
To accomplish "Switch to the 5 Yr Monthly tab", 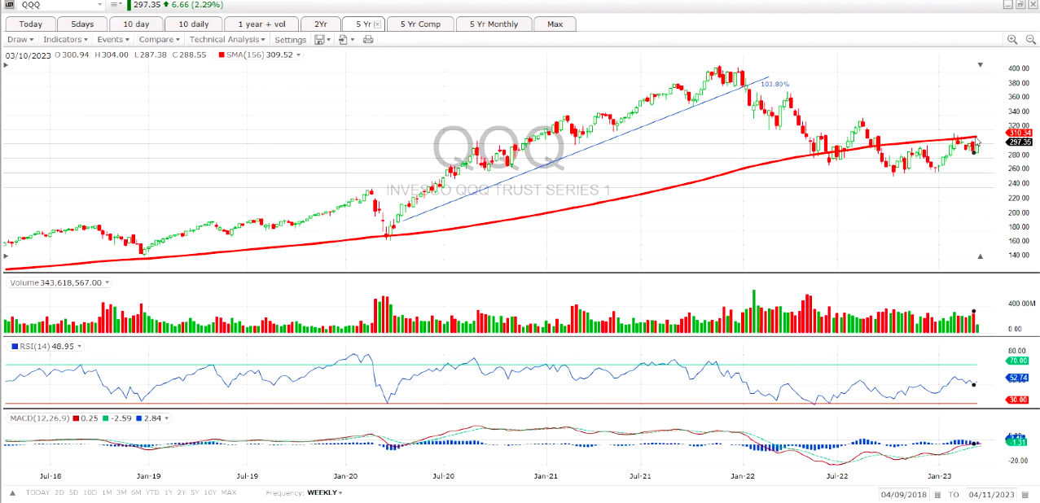I will click(494, 24).
